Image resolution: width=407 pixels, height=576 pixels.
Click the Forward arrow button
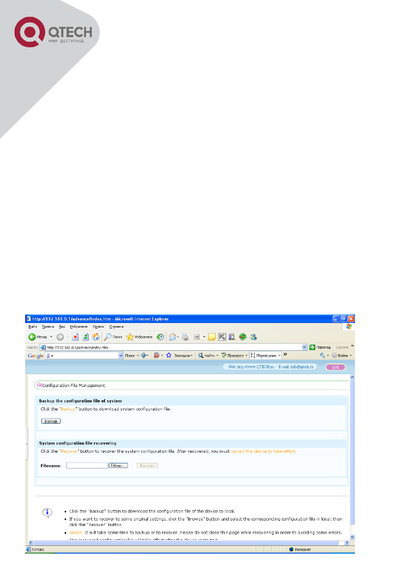60,337
